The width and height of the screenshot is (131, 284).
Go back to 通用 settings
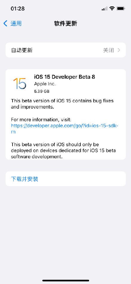point(13,23)
